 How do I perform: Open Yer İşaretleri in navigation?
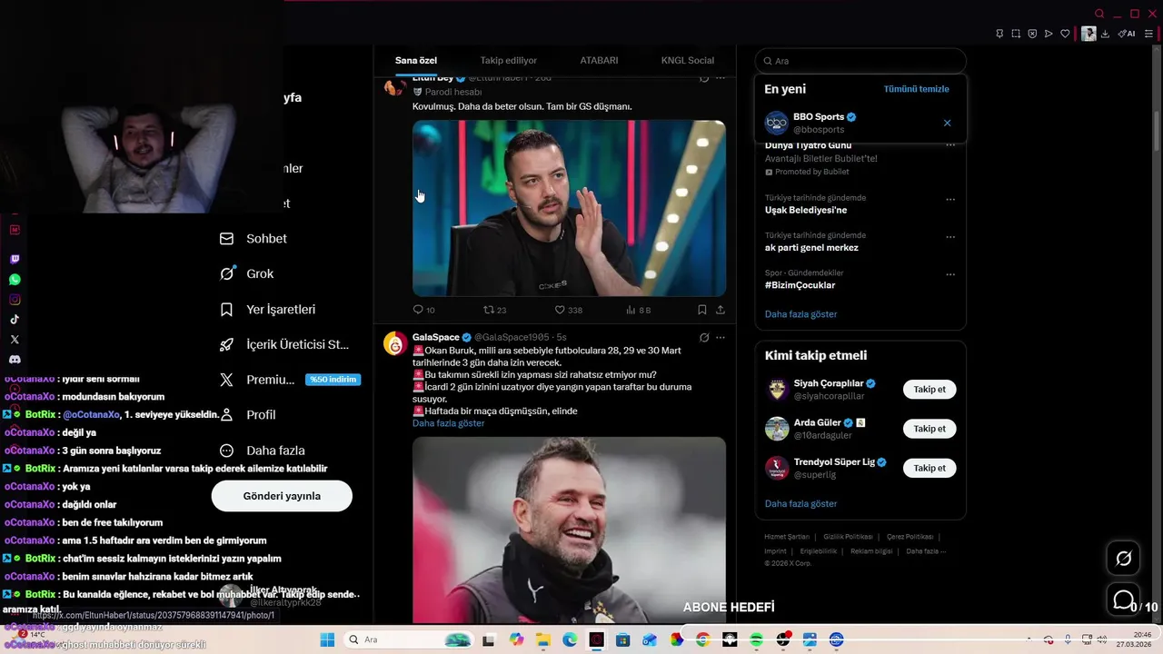tap(269, 310)
